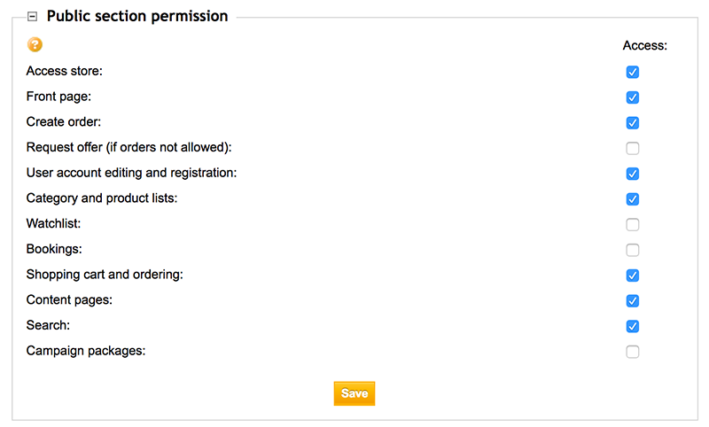Screen dimensions: 709x427
Task: Enable the Watchlist access checkbox
Action: [x=632, y=224]
